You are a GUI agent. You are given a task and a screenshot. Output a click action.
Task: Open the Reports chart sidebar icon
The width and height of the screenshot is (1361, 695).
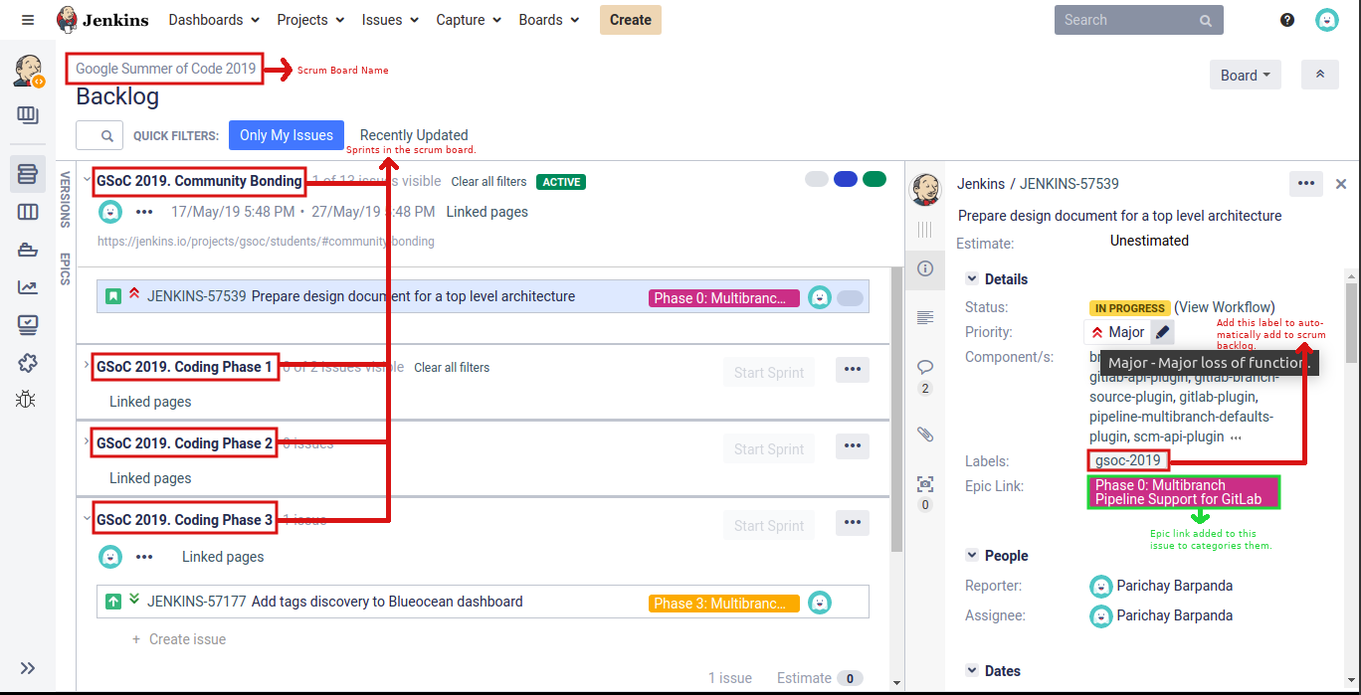[28, 287]
